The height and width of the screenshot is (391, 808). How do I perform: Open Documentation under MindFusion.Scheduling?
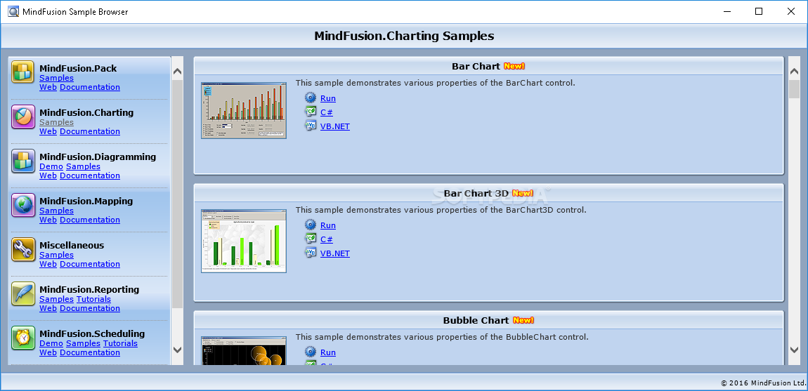click(90, 353)
